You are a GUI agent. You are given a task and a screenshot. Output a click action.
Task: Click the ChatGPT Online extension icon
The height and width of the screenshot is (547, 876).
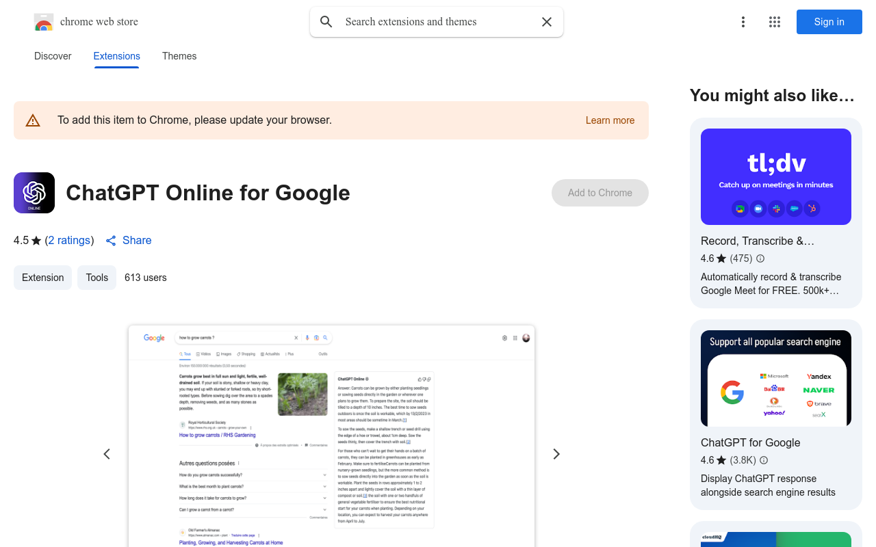[34, 193]
